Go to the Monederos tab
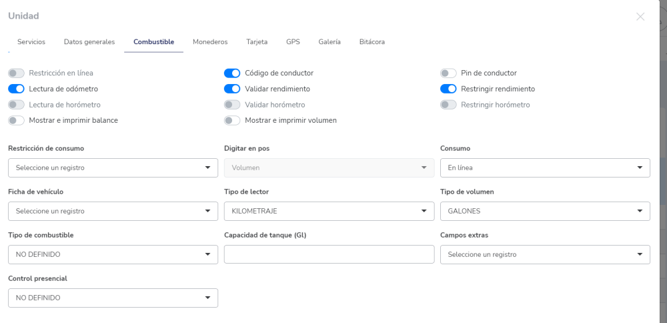This screenshot has height=323, width=667. 210,42
